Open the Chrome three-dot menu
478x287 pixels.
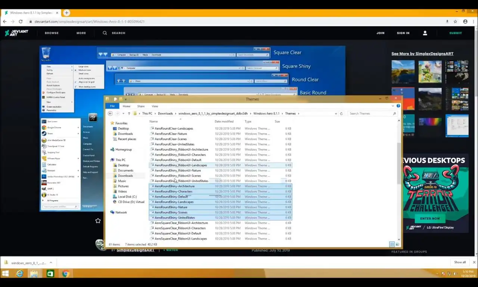pos(473,22)
